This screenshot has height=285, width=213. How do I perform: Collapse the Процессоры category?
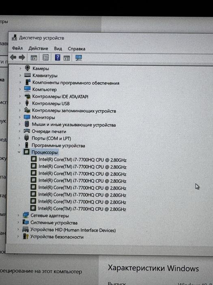pyautogui.click(x=19, y=152)
